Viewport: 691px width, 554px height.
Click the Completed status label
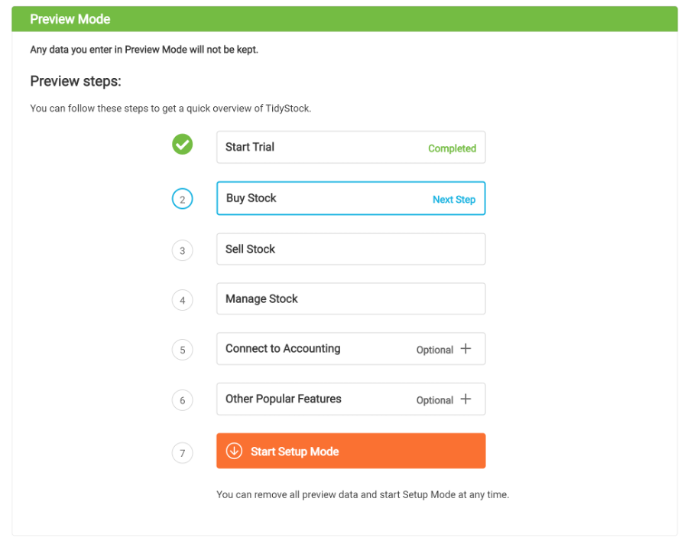[453, 148]
